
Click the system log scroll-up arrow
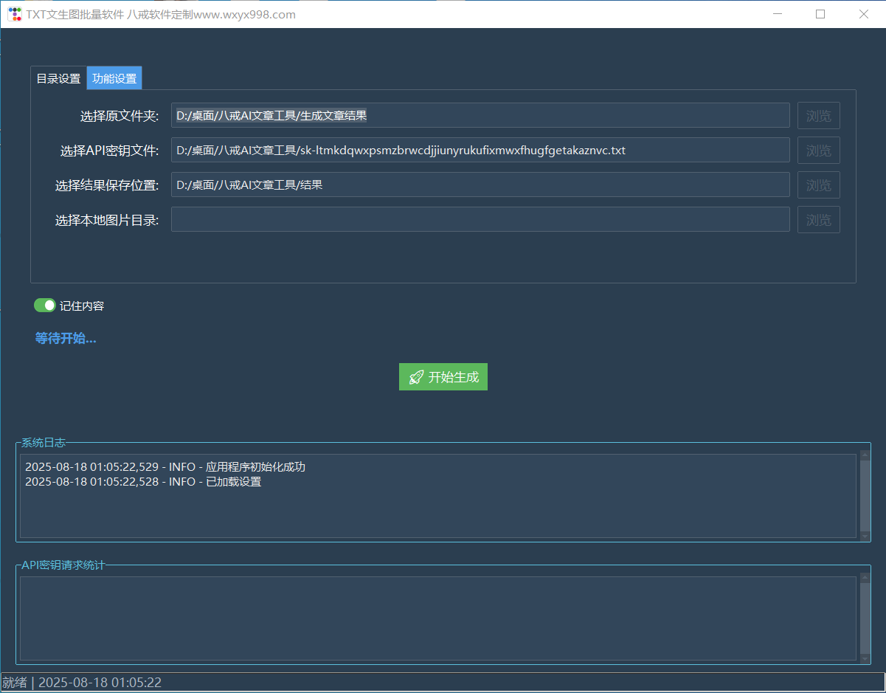[865, 455]
